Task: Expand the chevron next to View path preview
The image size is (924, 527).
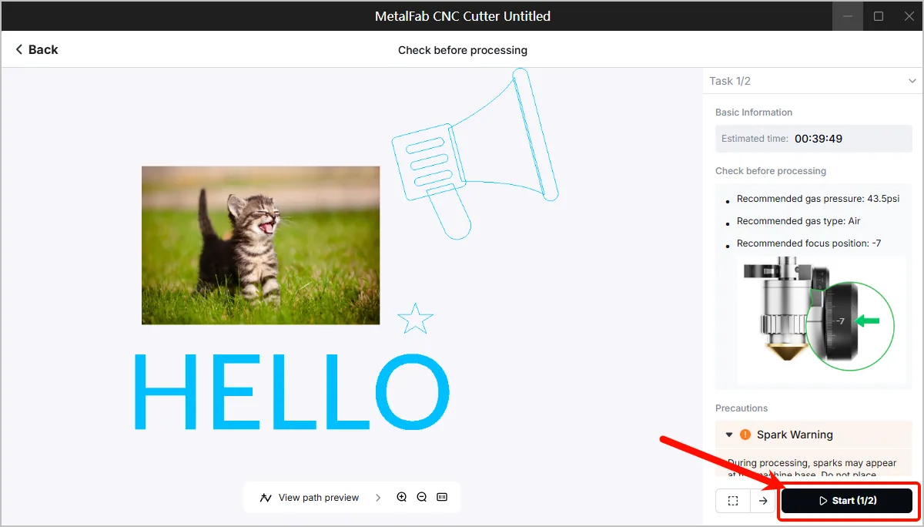Action: click(378, 498)
